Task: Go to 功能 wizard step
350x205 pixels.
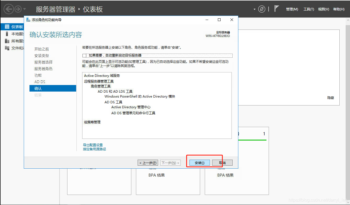Action: (x=38, y=75)
